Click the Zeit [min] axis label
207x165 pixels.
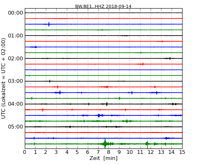[103, 158]
